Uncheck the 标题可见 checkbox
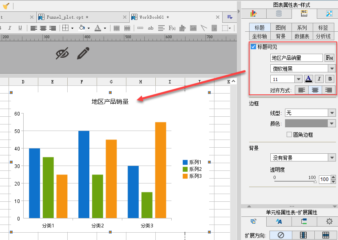This screenshot has width=338, height=240. coord(254,47)
